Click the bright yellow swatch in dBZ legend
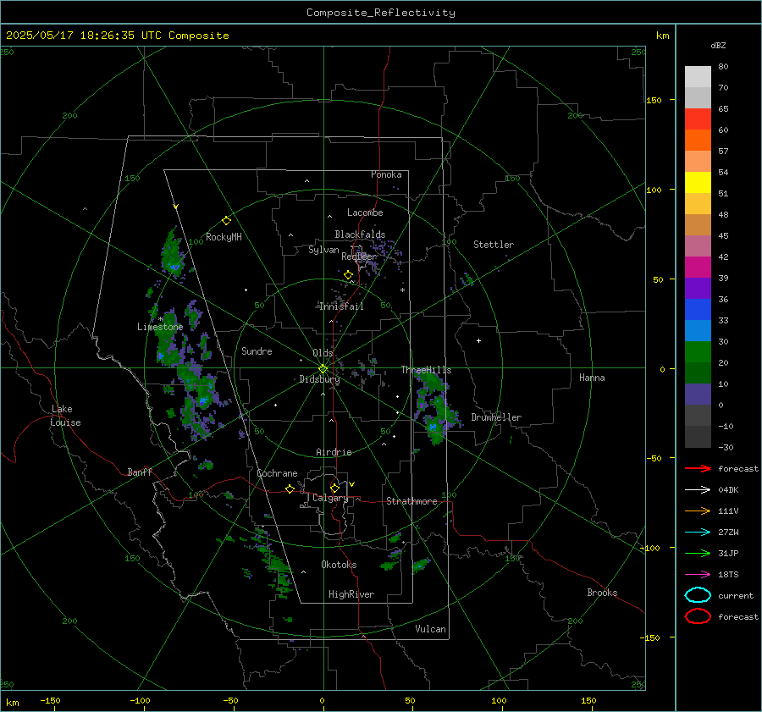Image resolution: width=762 pixels, height=712 pixels. (x=698, y=182)
